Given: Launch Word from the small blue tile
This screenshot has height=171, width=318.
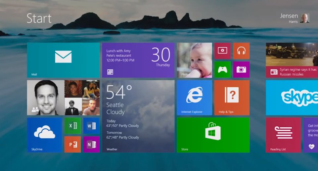Looking at the screenshot, I should (91, 126).
